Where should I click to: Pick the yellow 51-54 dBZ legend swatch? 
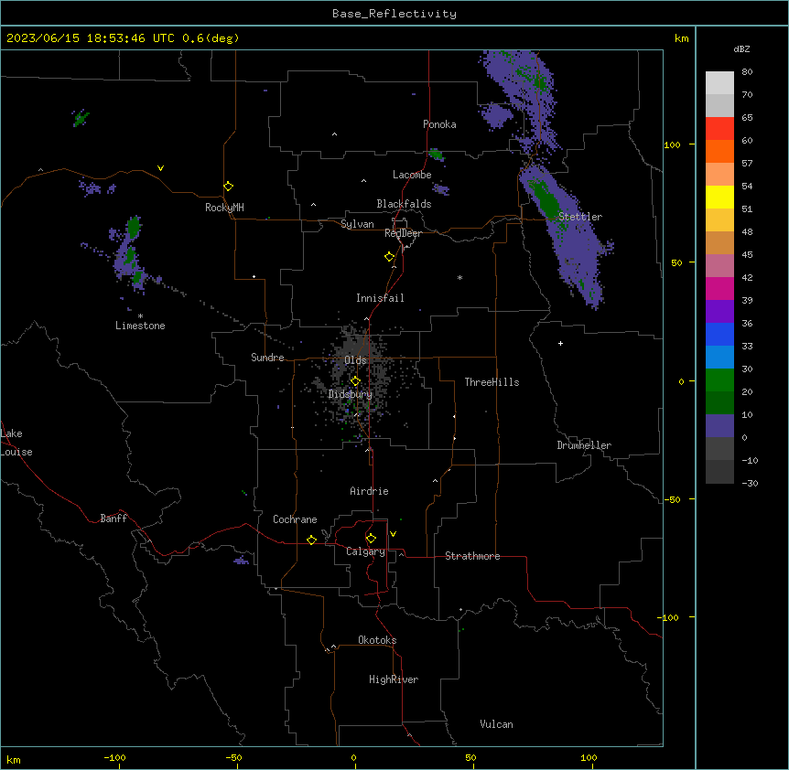point(719,197)
